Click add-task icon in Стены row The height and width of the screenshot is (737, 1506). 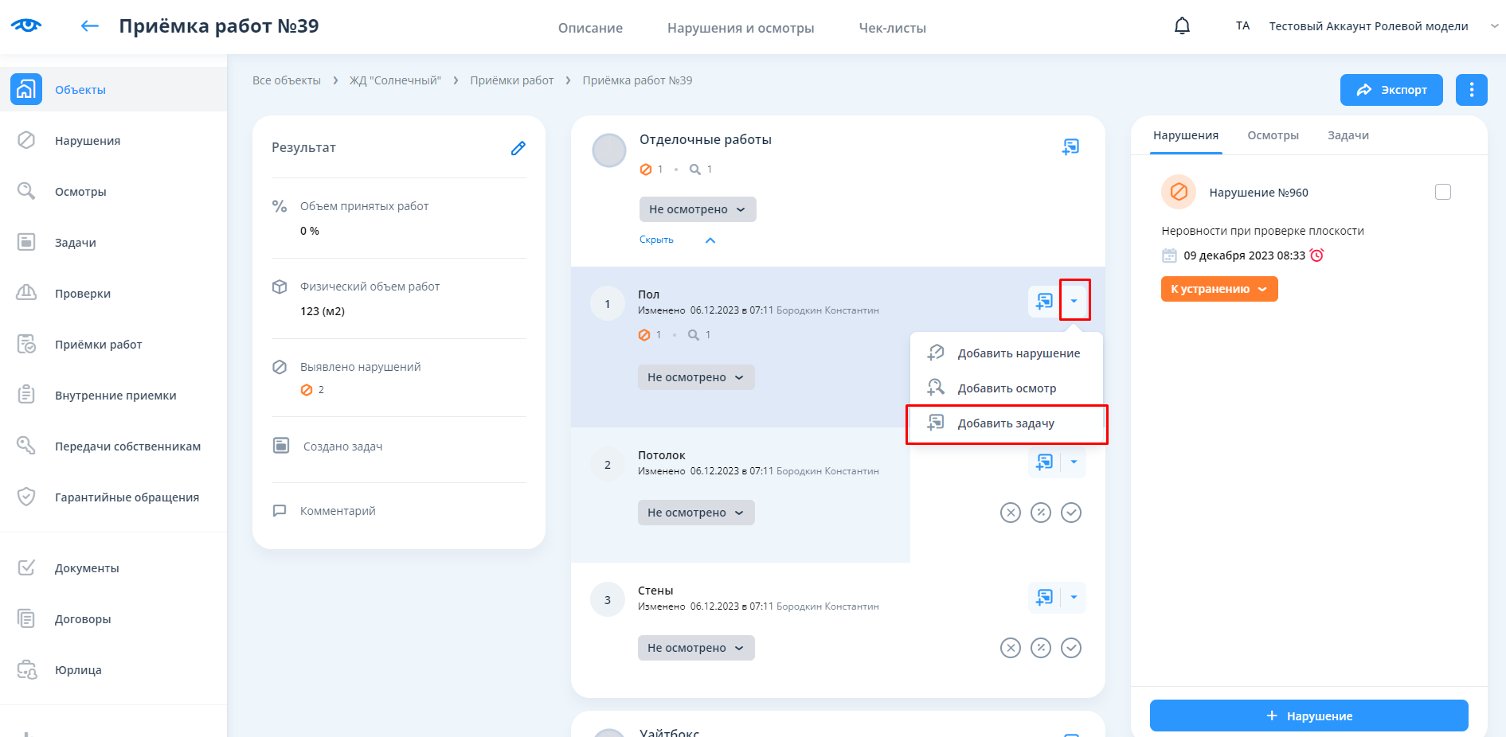1044,598
